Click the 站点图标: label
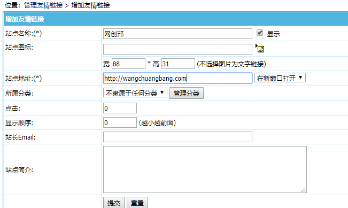Image resolution: width=348 pixels, height=208 pixels. tap(19, 47)
